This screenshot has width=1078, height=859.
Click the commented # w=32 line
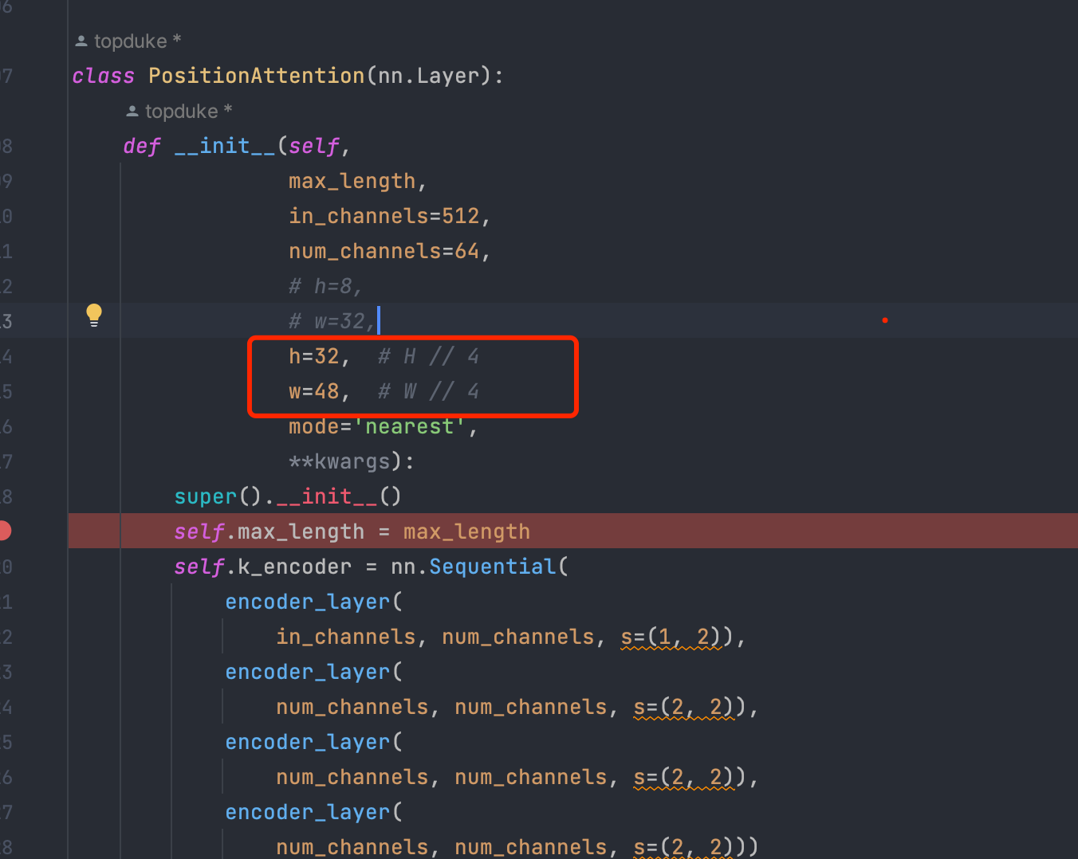coord(331,320)
